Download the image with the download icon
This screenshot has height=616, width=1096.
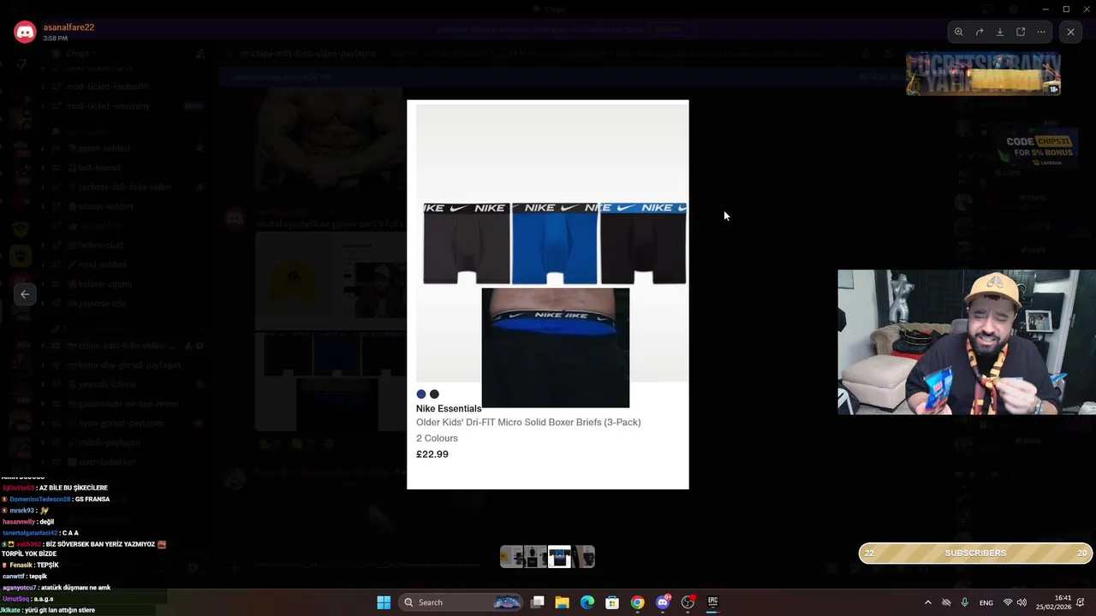click(x=1000, y=32)
